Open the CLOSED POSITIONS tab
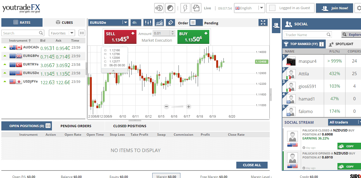This screenshot has height=178, width=361. click(130, 126)
